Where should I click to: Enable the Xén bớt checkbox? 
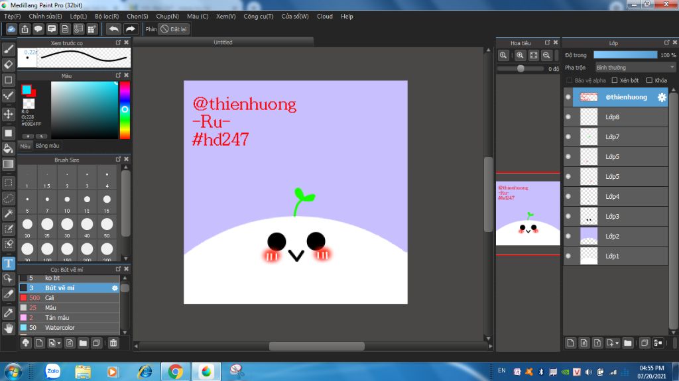[x=615, y=81]
